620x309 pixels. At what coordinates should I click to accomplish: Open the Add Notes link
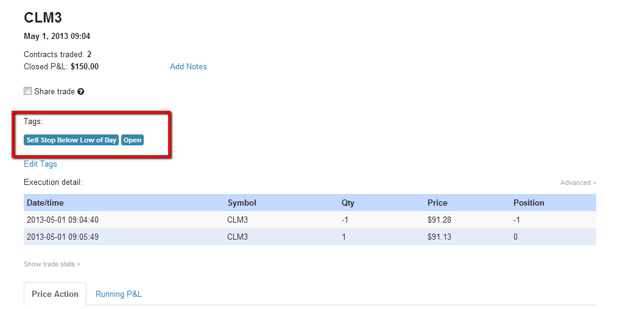(x=188, y=66)
